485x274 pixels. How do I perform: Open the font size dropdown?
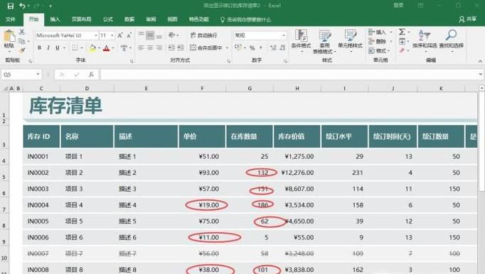[112, 35]
